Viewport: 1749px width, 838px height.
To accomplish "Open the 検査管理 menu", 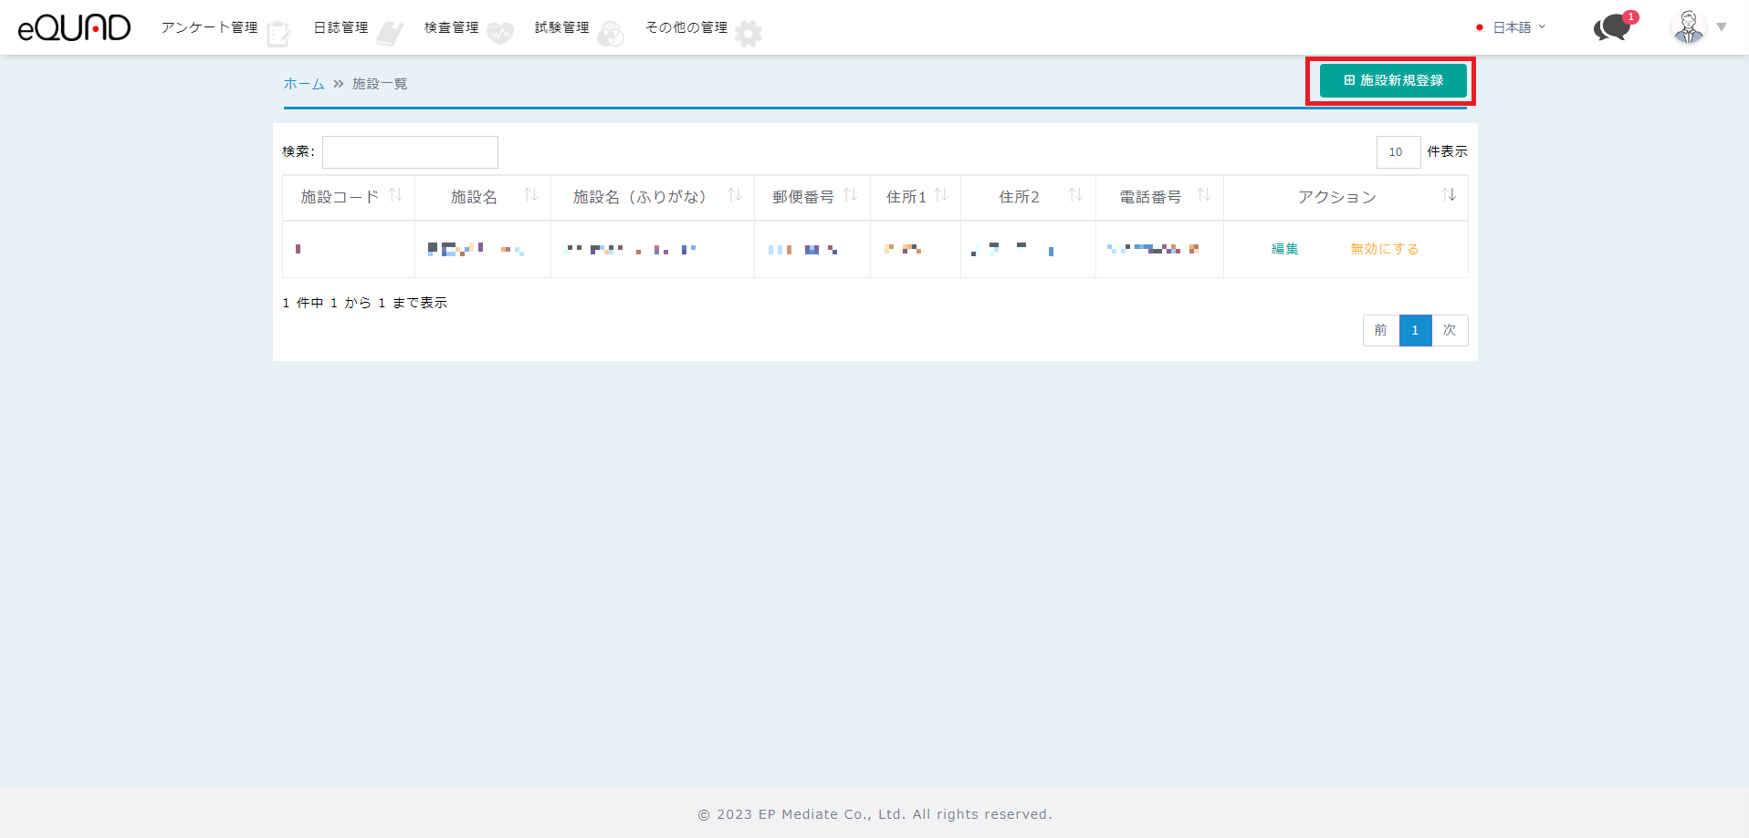I will point(452,27).
